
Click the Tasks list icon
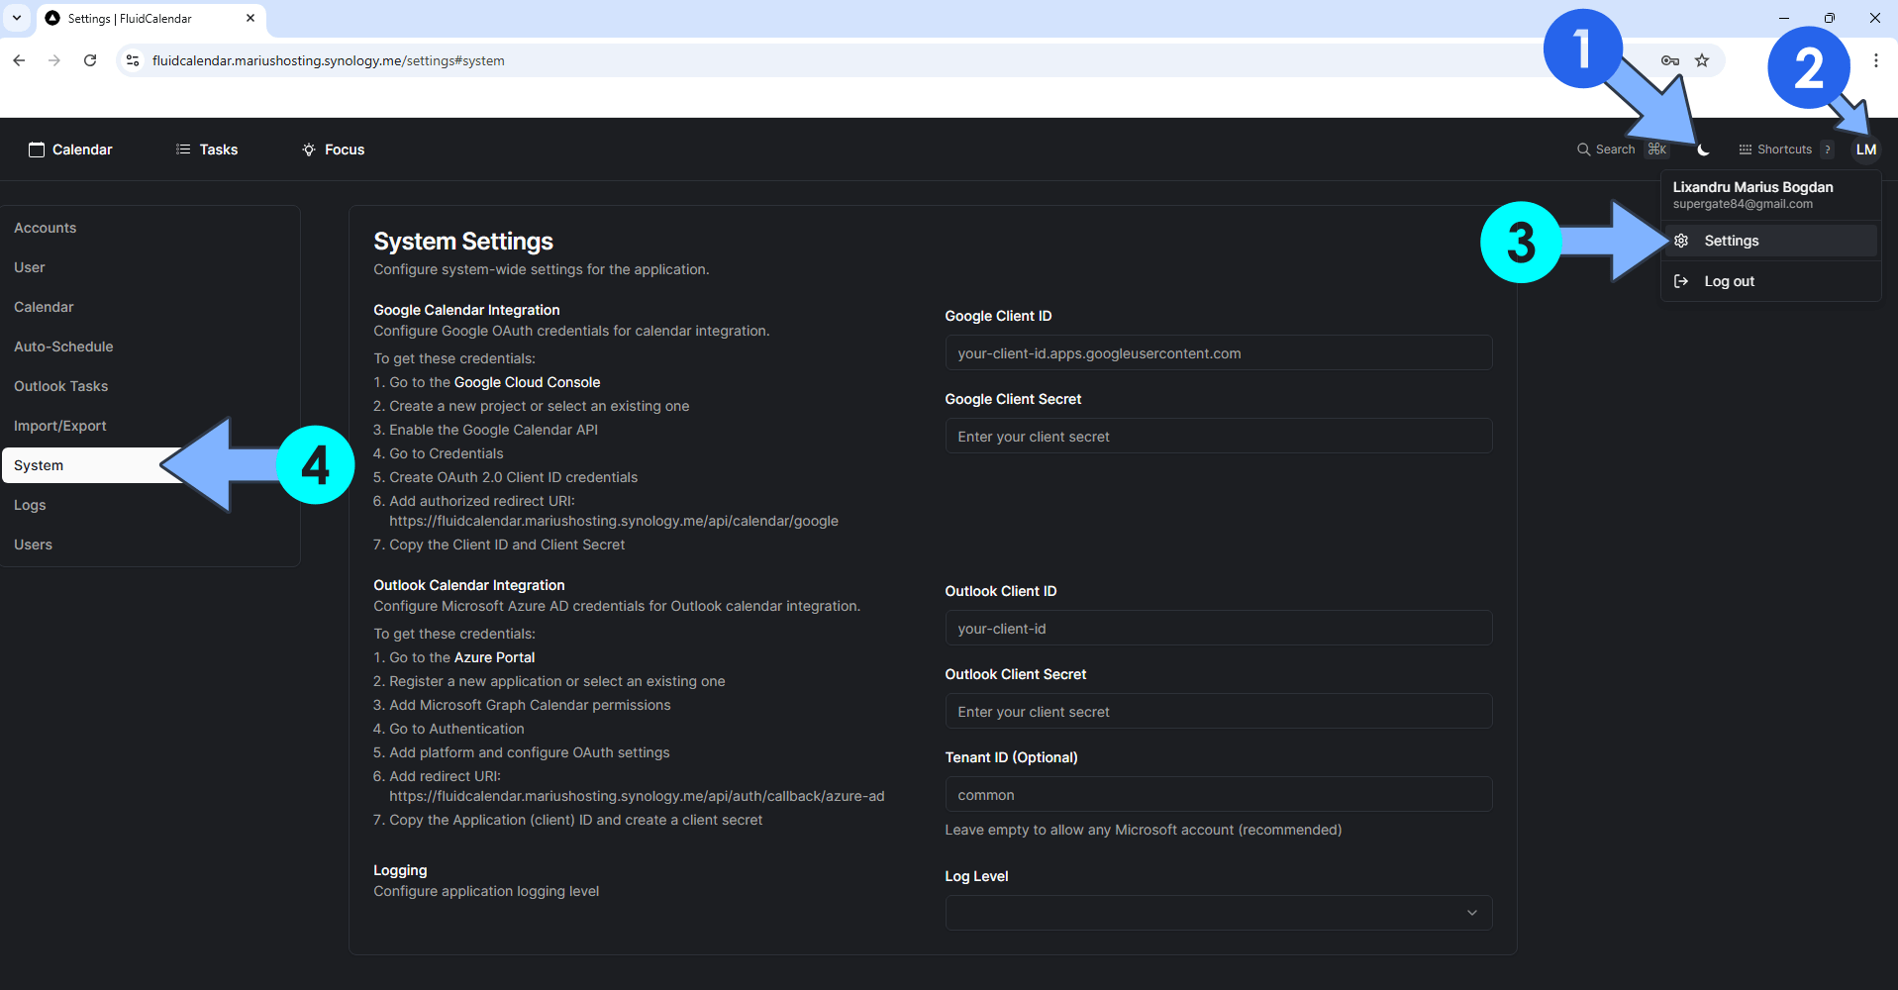pyautogui.click(x=183, y=149)
